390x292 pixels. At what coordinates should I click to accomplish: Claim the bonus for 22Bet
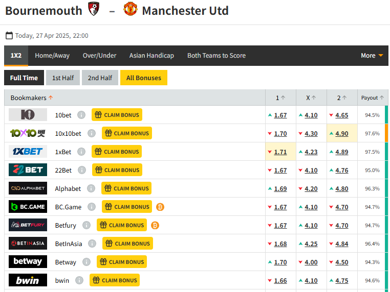[117, 170]
